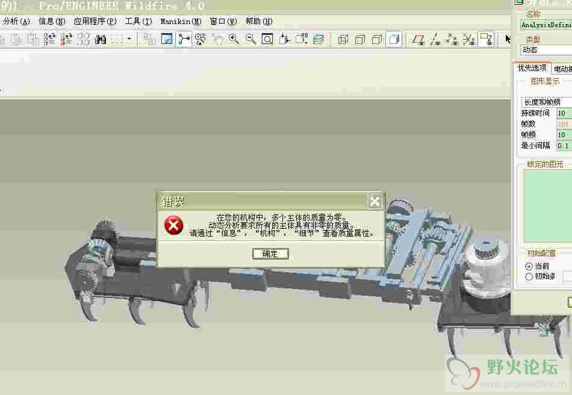Click the zoom in magnifier icon
572x395 pixels.
pyautogui.click(x=234, y=39)
